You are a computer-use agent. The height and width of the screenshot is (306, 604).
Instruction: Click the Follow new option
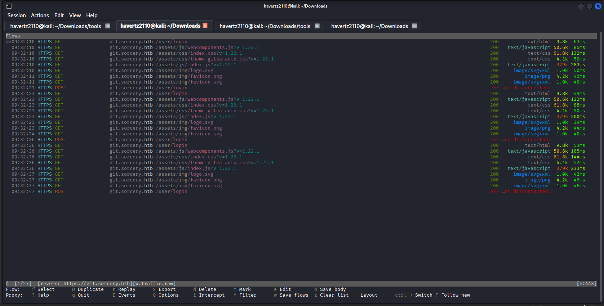[456, 295]
